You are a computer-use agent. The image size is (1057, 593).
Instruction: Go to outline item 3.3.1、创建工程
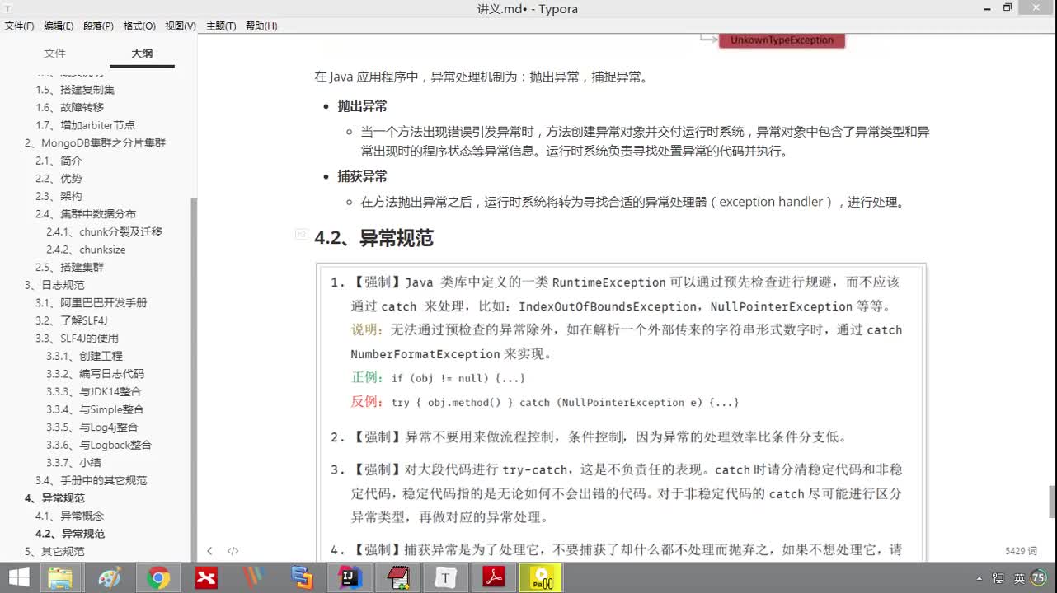point(84,356)
